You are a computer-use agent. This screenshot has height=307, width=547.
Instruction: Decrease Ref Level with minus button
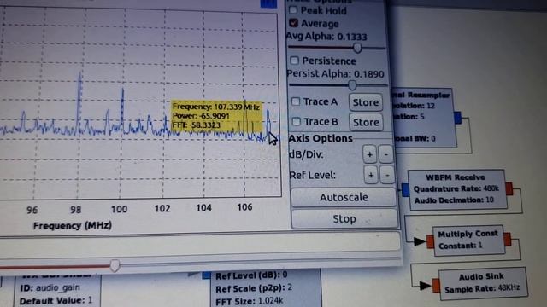click(x=387, y=175)
